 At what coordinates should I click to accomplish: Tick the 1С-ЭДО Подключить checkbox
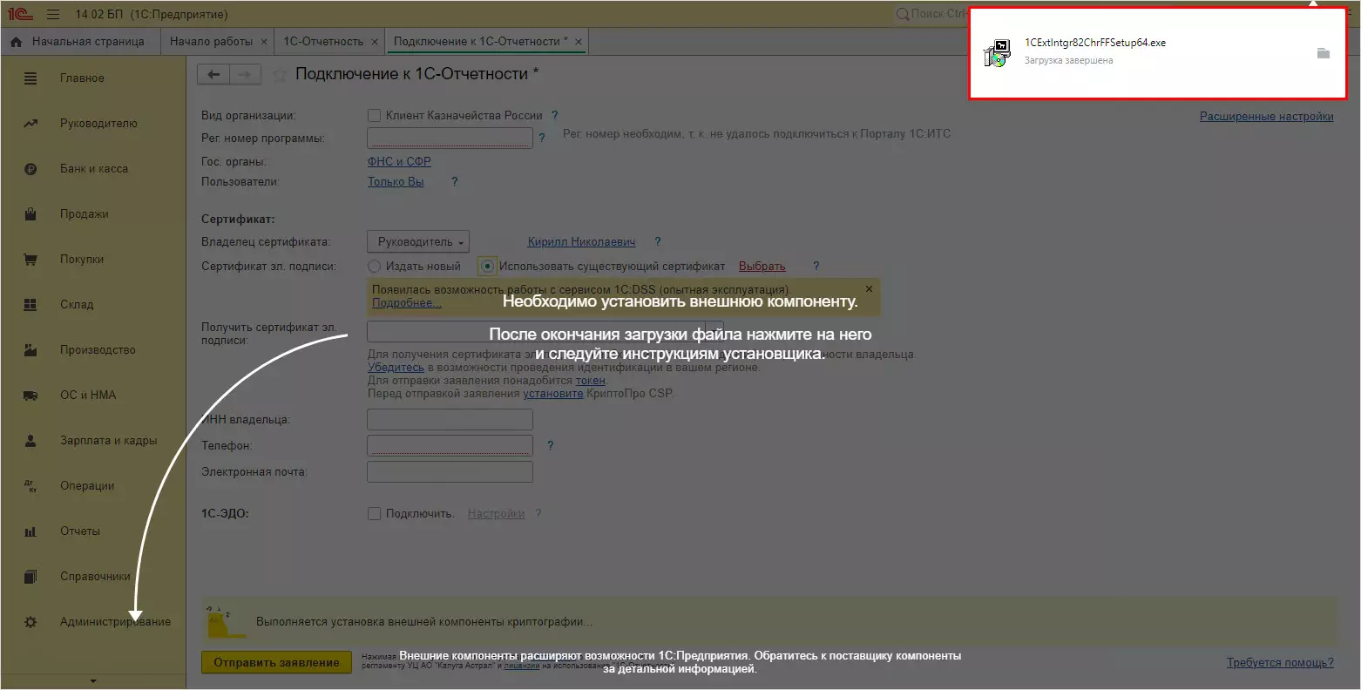(x=375, y=514)
